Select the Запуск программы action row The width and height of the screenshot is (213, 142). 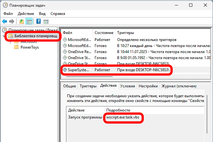click(x=135, y=117)
